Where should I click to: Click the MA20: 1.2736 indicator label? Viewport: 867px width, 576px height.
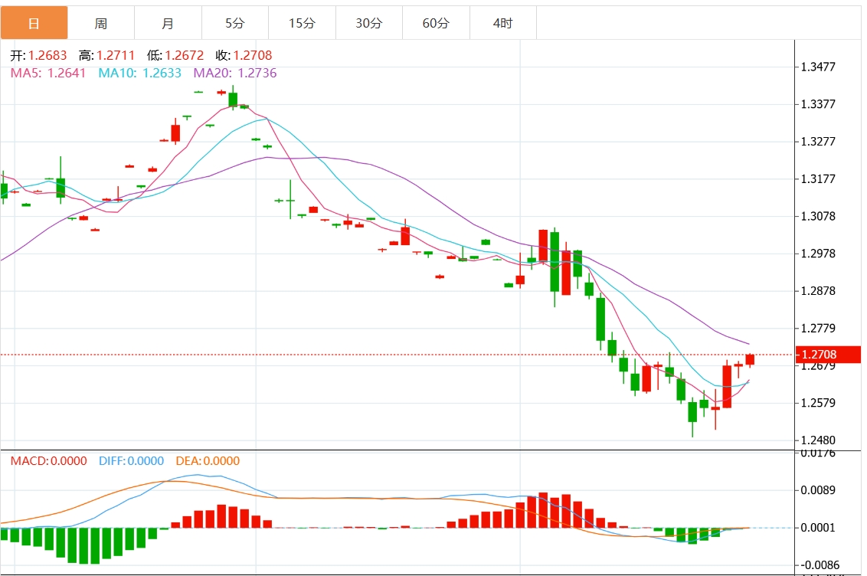(235, 73)
